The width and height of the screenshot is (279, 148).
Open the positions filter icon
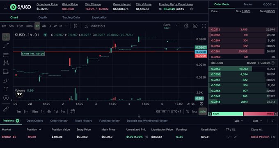coord(272,121)
